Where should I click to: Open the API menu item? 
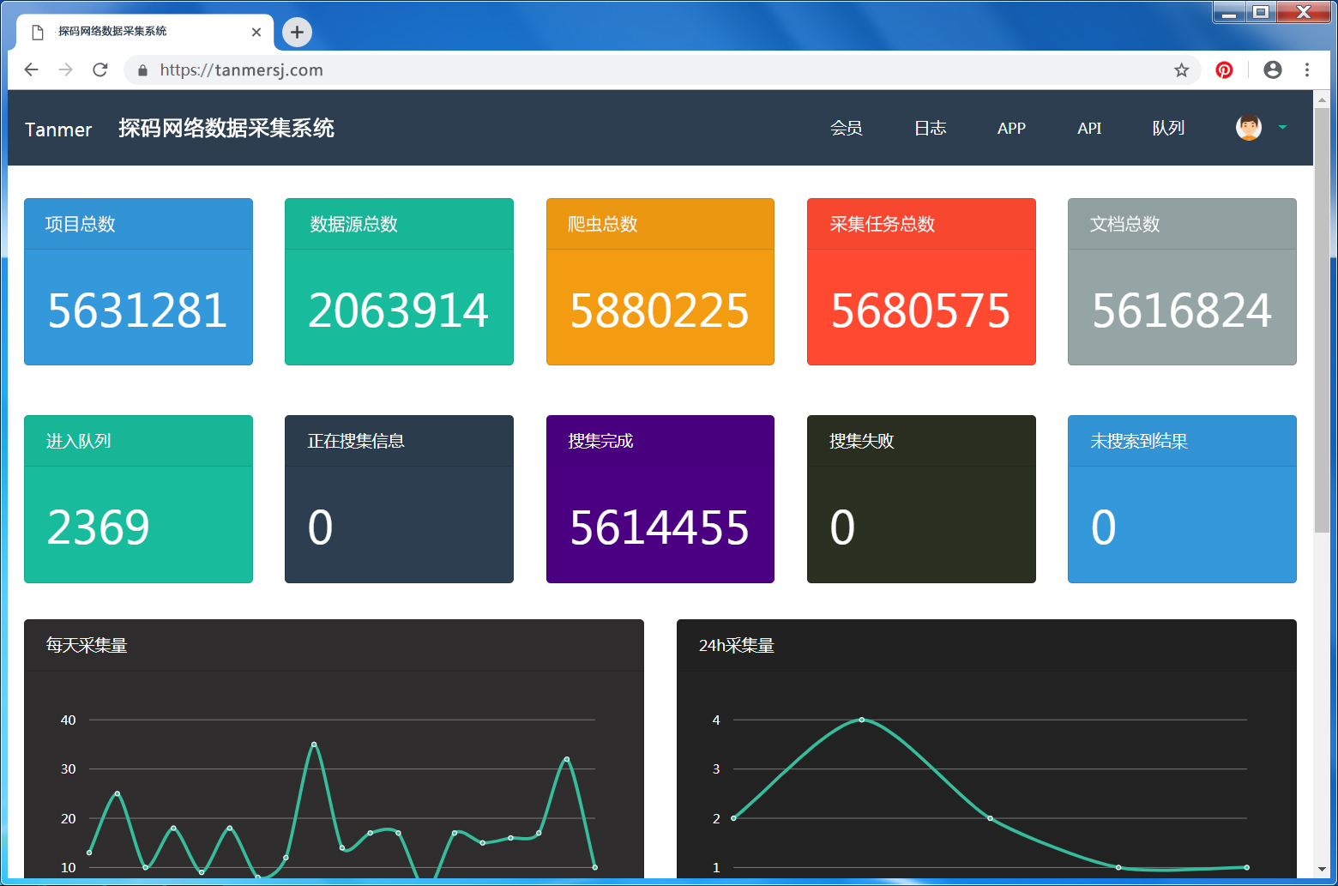click(1089, 128)
